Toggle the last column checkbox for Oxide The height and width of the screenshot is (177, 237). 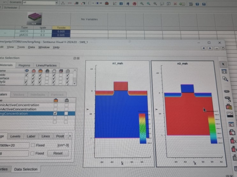[x=68, y=75]
